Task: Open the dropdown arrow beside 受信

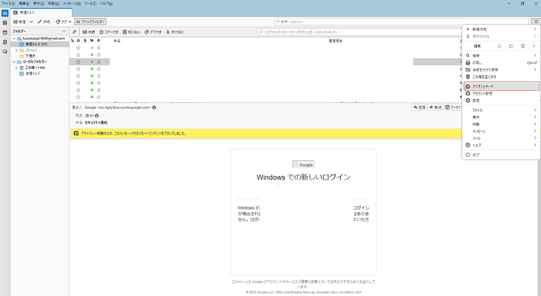Action: (31, 22)
